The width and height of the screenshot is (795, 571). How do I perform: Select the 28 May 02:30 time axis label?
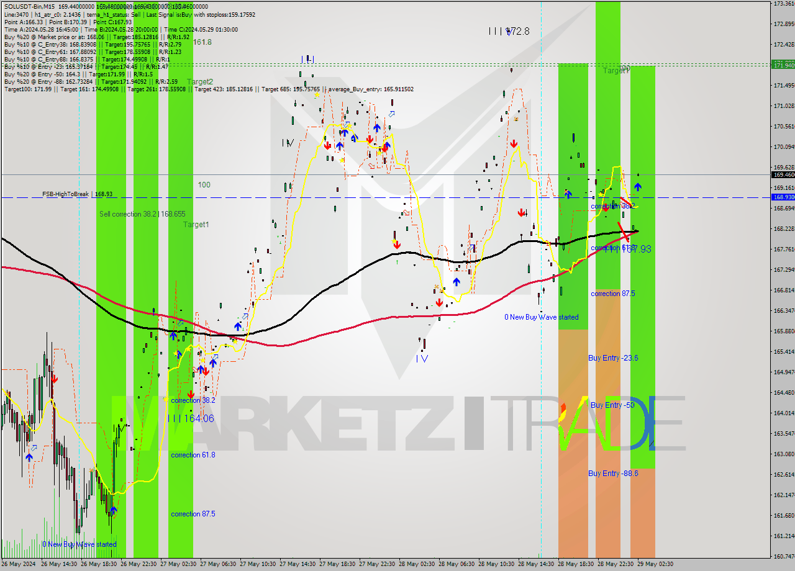417,564
